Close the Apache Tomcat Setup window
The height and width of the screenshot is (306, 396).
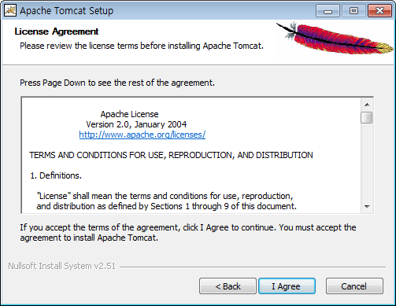[379, 11]
